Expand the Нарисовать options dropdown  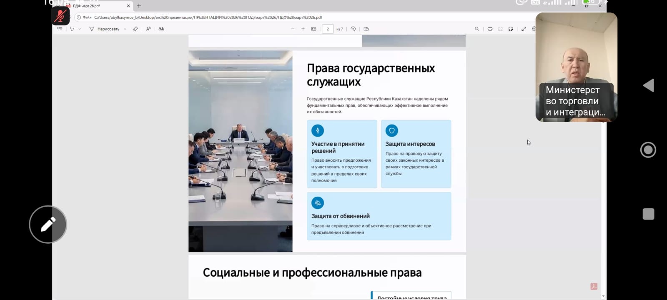click(x=125, y=29)
